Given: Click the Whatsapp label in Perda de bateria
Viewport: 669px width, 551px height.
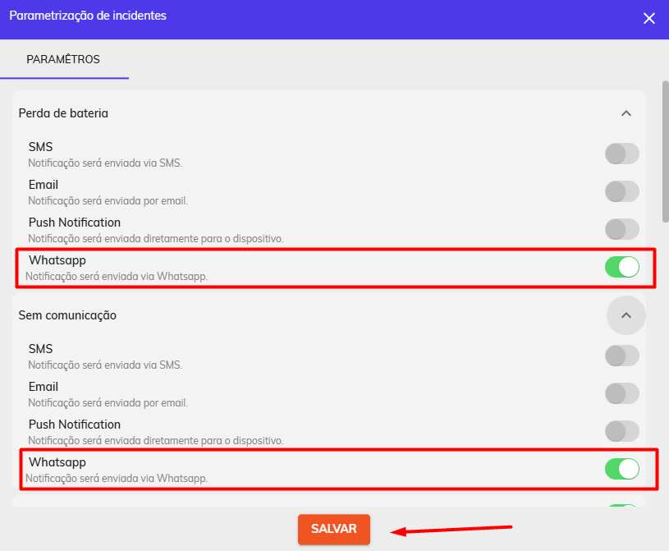Looking at the screenshot, I should tap(57, 260).
